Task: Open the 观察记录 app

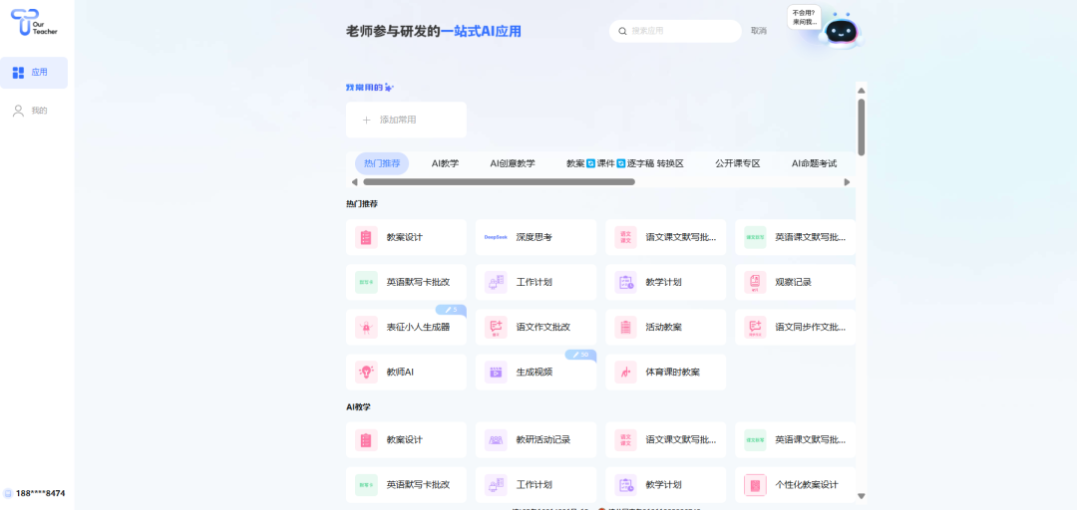Action: click(x=796, y=282)
